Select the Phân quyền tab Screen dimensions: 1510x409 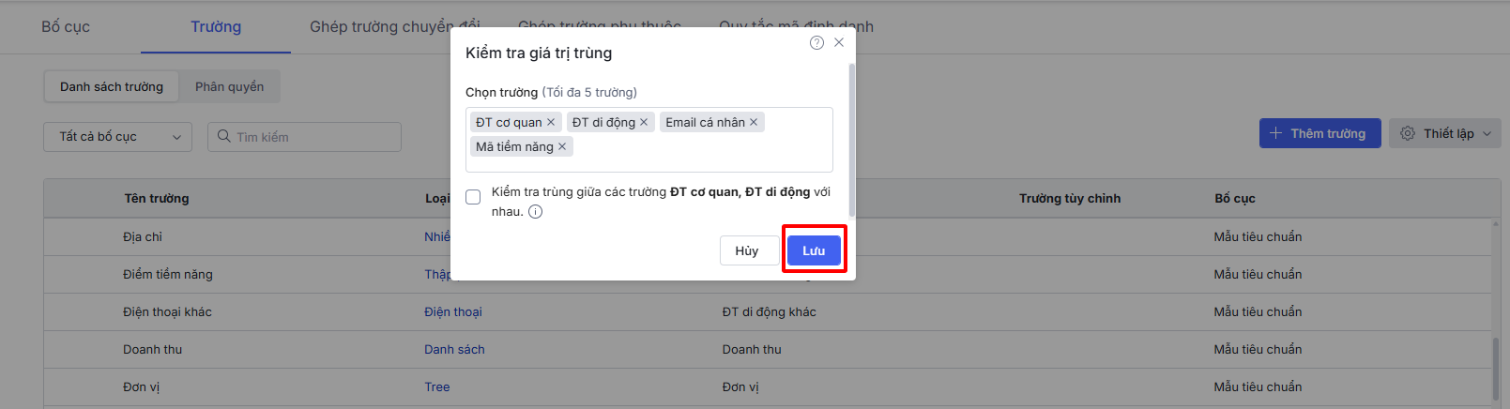229,87
